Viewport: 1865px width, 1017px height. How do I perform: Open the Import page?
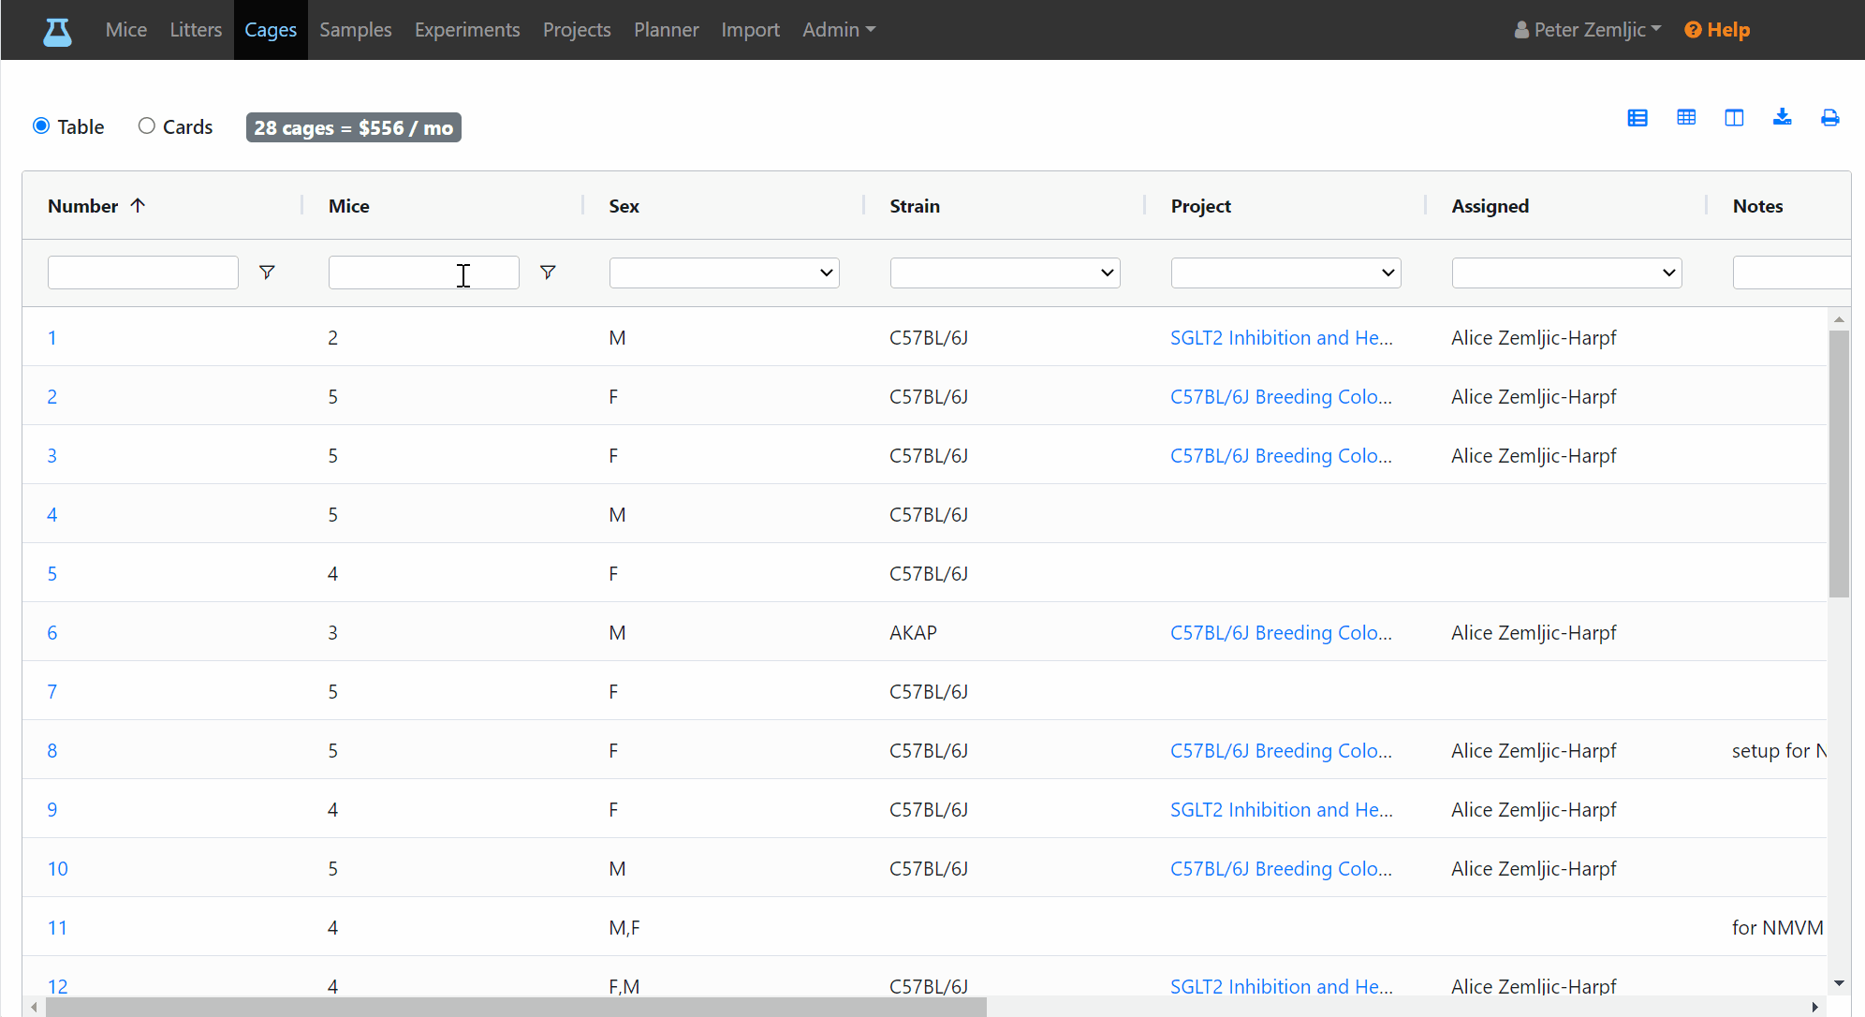(750, 30)
